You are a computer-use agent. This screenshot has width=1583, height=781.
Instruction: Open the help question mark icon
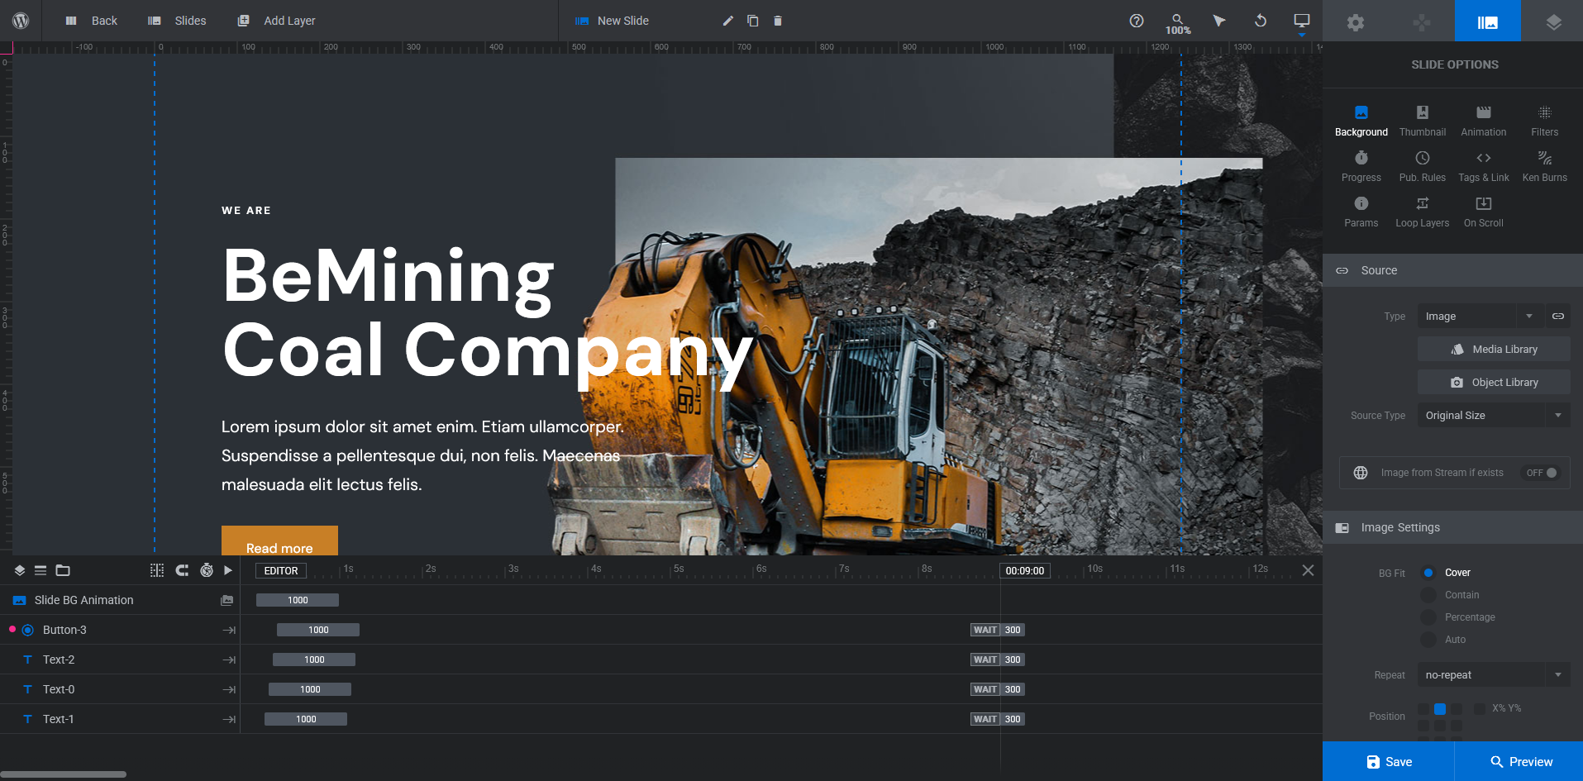click(1137, 21)
